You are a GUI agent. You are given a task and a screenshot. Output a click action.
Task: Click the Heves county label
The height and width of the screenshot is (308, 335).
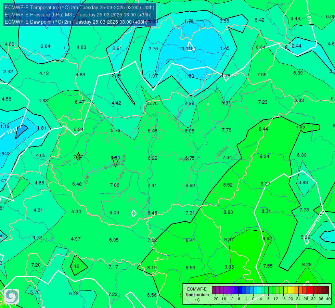pyautogui.click(x=179, y=115)
